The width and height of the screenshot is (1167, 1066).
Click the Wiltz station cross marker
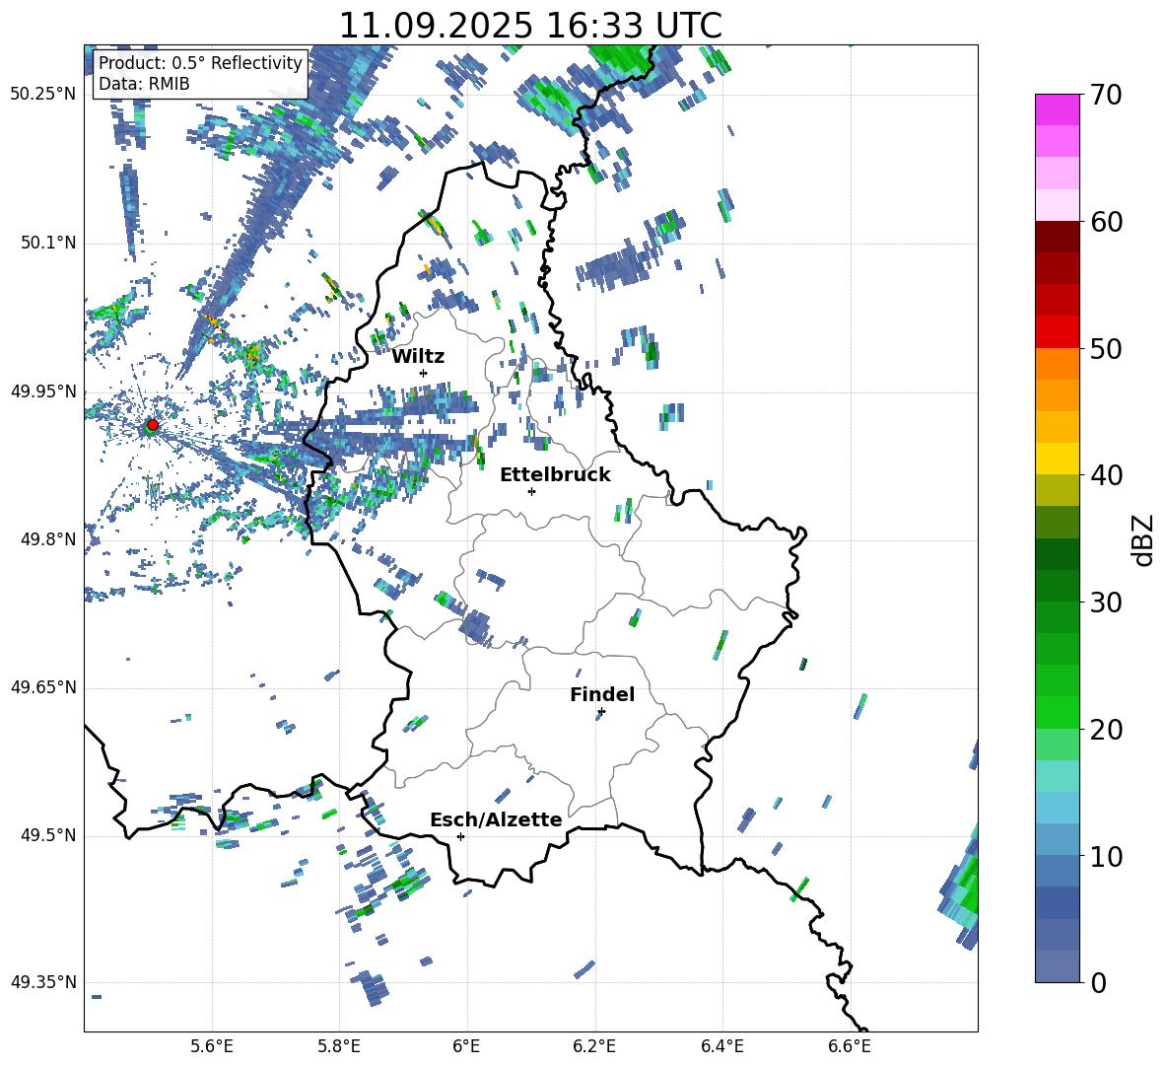pyautogui.click(x=424, y=373)
